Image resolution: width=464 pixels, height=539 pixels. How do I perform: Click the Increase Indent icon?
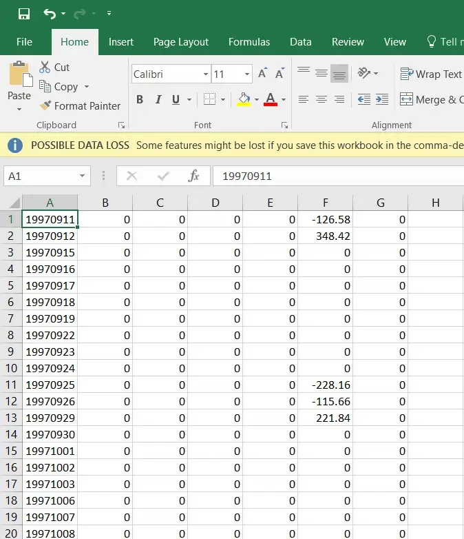(x=382, y=99)
